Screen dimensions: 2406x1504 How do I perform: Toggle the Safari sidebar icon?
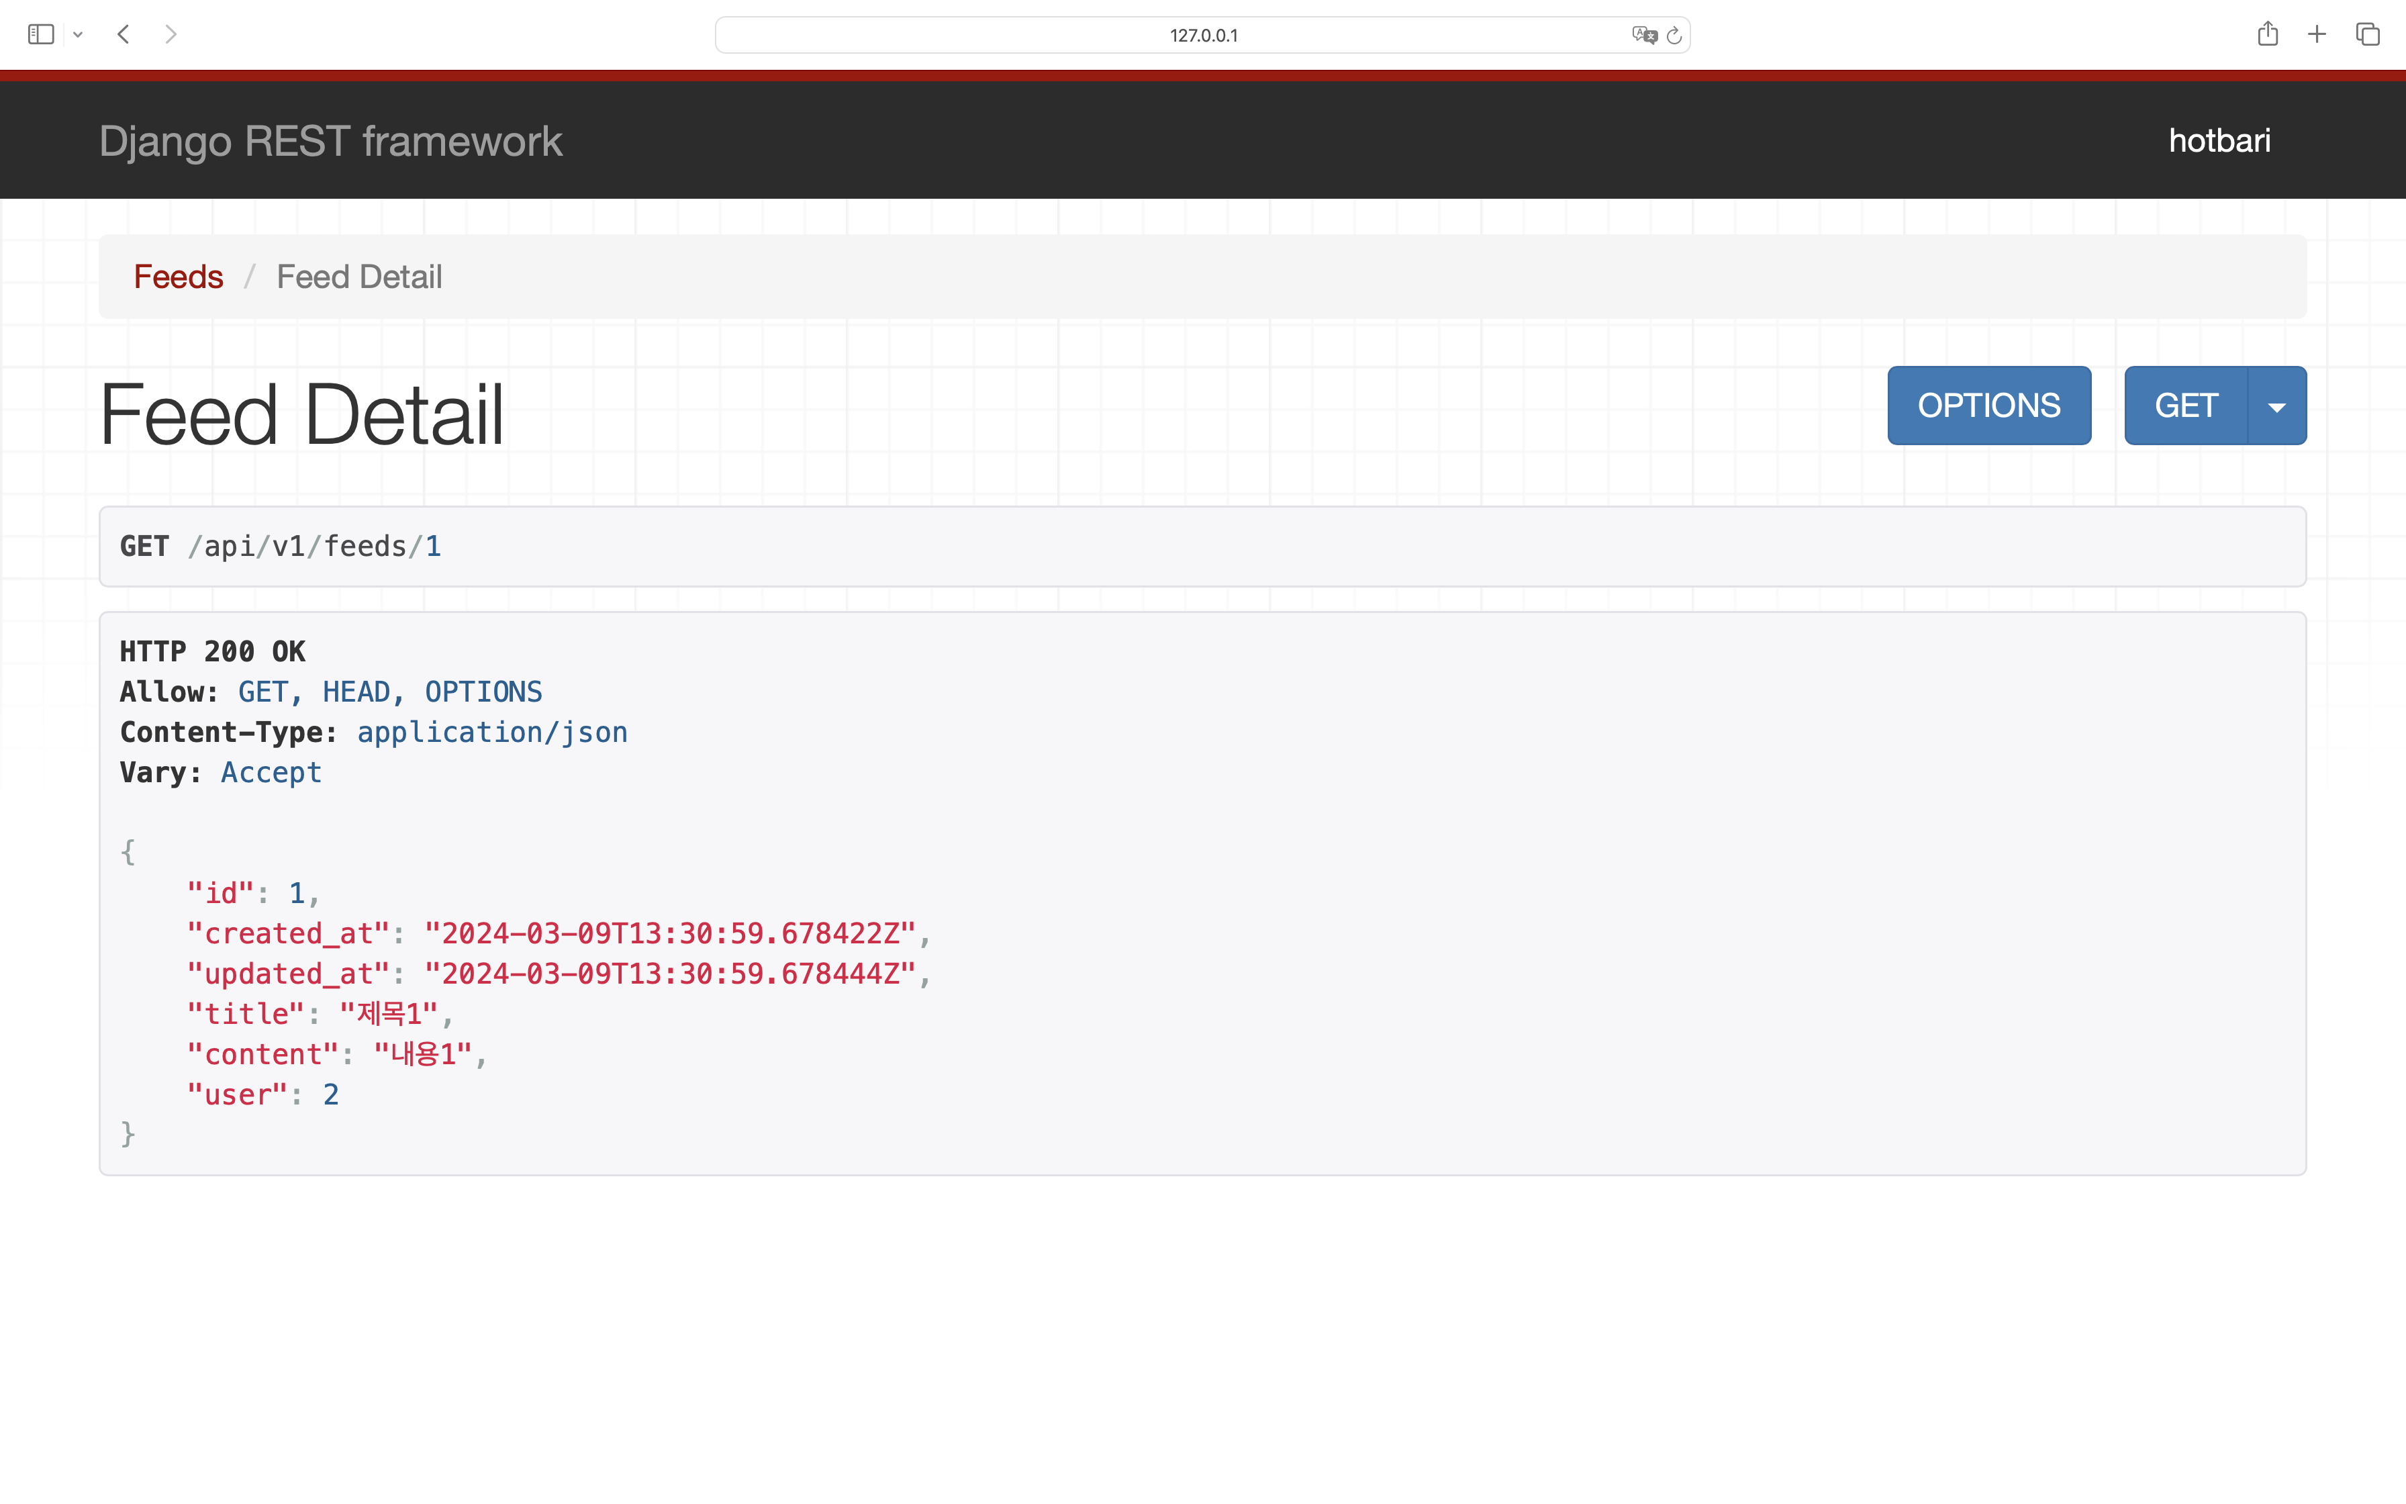point(41,35)
